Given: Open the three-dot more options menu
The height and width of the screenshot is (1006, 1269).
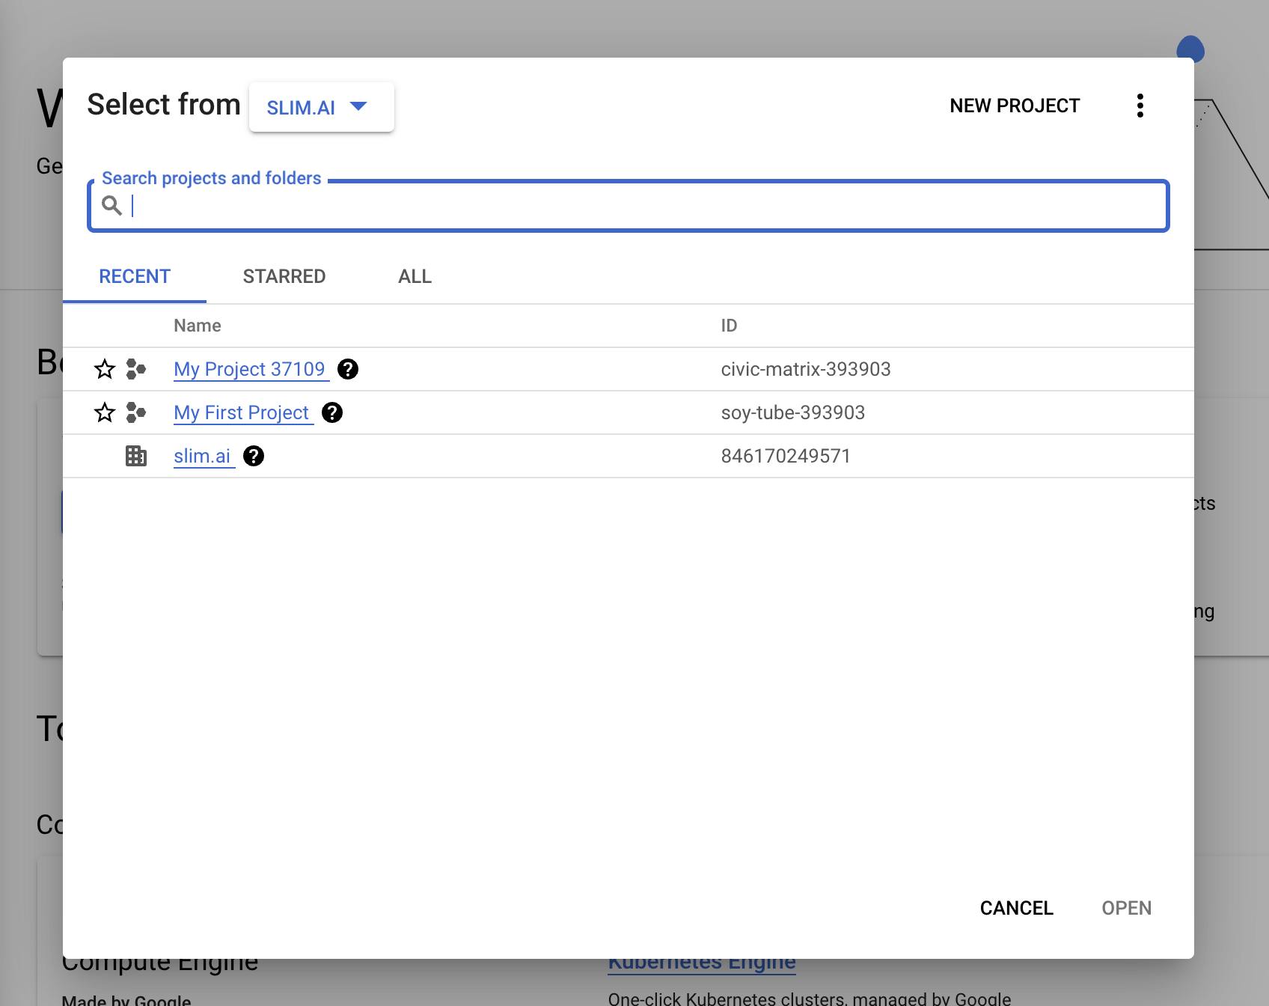Looking at the screenshot, I should [1140, 106].
